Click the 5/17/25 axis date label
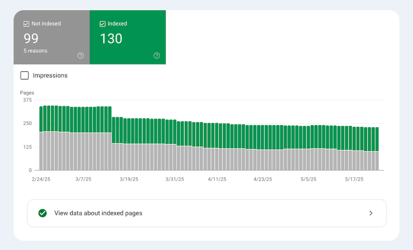Image resolution: width=413 pixels, height=250 pixels. click(354, 179)
